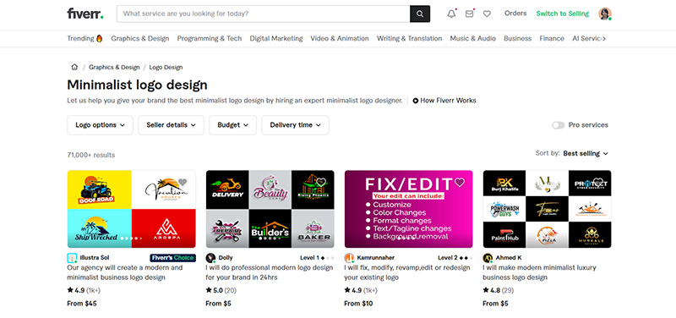Open the saved lists heart icon
This screenshot has width=676, height=318.
(x=487, y=14)
